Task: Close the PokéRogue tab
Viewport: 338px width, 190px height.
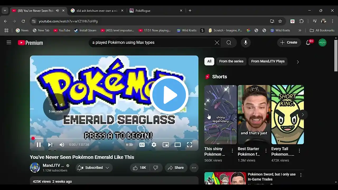Action: click(181, 11)
